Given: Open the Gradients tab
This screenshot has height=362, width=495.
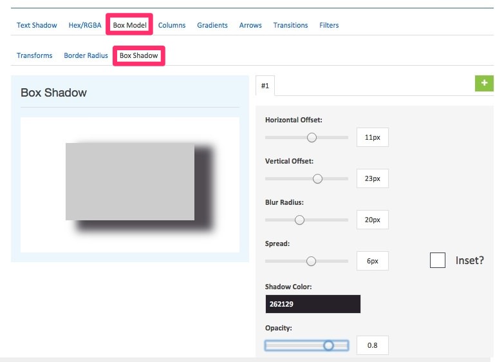Looking at the screenshot, I should coord(212,25).
